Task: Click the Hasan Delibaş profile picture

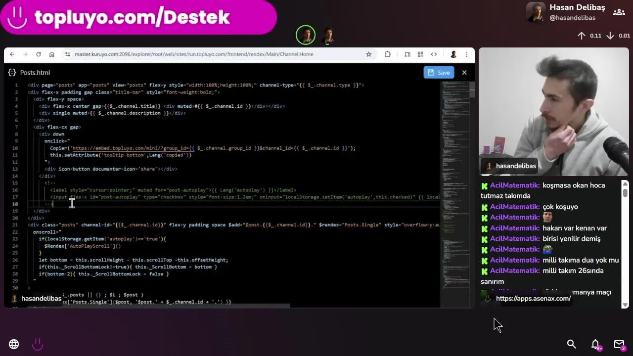Action: (x=536, y=12)
